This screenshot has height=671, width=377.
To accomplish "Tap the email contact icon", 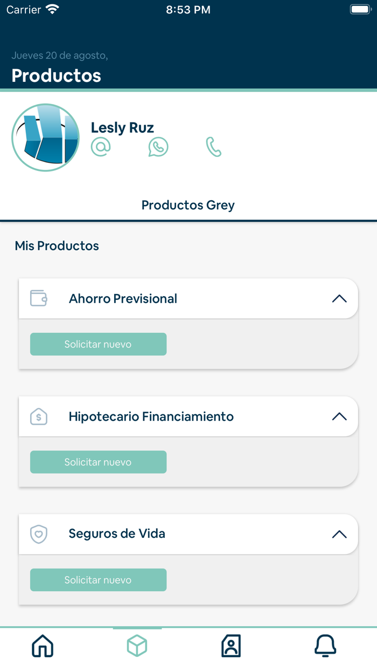I will [x=101, y=147].
